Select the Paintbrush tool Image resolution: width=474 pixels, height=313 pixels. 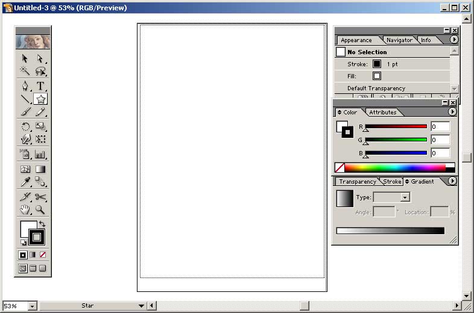tap(25, 112)
